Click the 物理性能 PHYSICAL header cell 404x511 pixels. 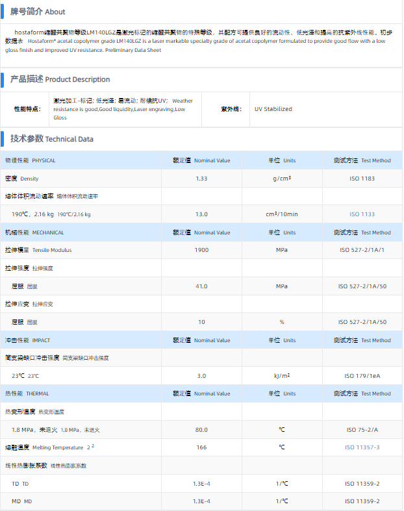(31, 160)
